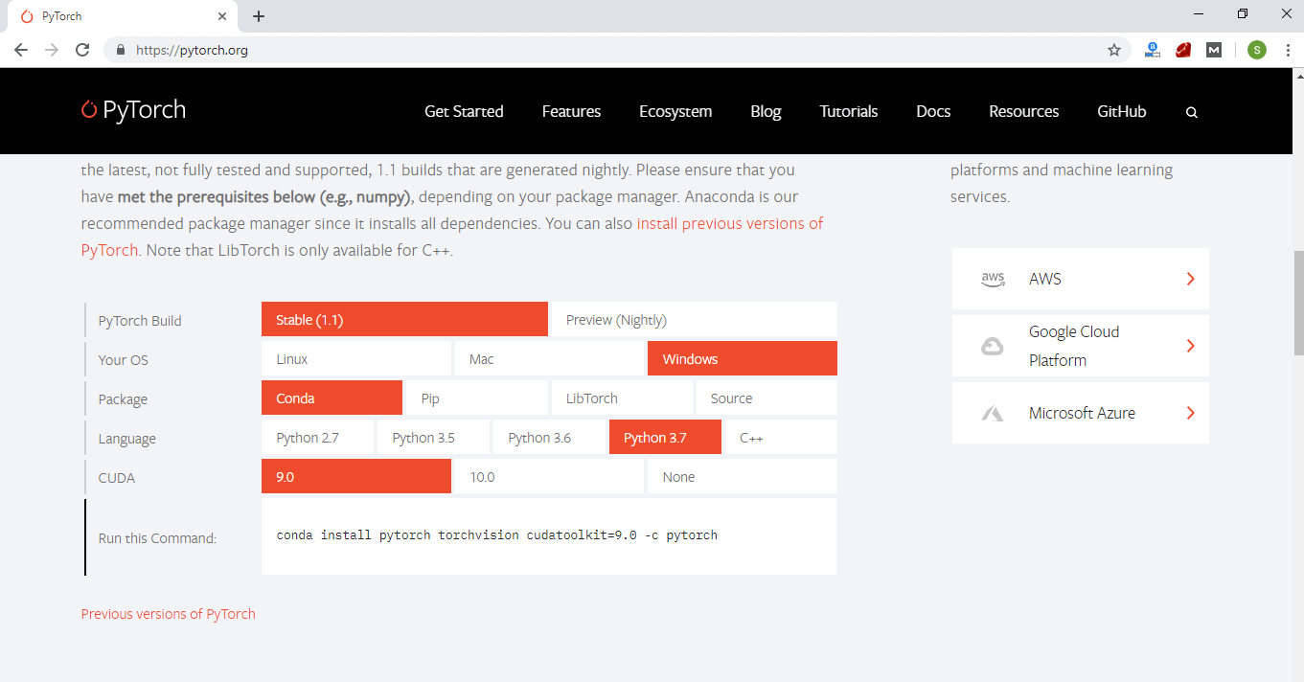Open a new browser tab with plus
Viewport: 1304px width, 682px height.
pos(259,16)
